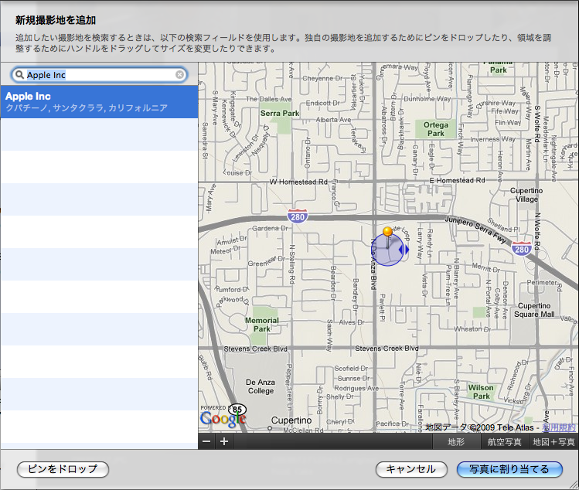This screenshot has height=490, width=579.
Task: Click the Greenleaf Dr label
Action: (267, 261)
